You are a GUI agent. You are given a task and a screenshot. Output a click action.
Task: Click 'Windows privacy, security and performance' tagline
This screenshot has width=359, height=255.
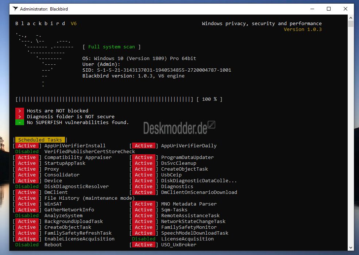[x=262, y=24]
